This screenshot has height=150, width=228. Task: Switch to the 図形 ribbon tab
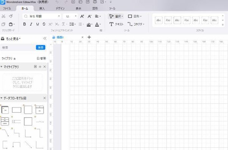click(95, 8)
